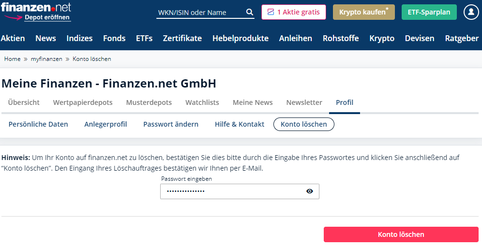Click the Konto löschen breadcrumb
This screenshot has height=248, width=482.
tap(91, 59)
